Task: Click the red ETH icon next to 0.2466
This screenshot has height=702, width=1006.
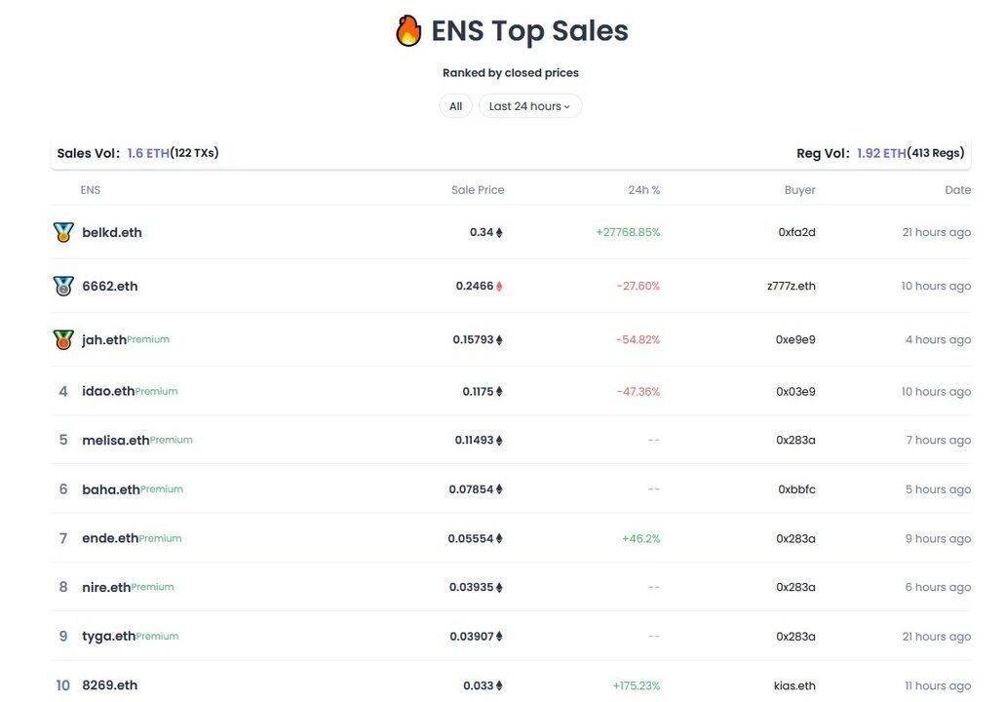Action: 499,287
